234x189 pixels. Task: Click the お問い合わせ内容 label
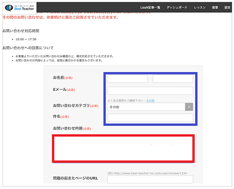pyautogui.click(x=72, y=128)
